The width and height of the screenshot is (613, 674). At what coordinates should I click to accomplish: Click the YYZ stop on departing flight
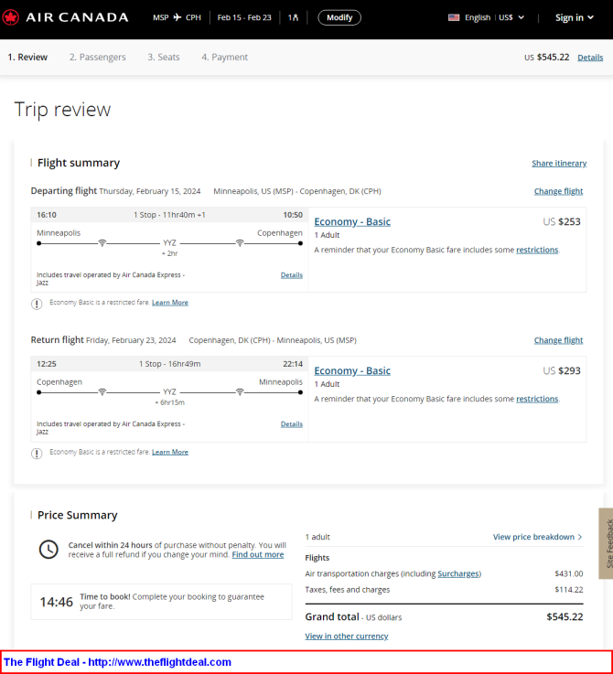(169, 243)
